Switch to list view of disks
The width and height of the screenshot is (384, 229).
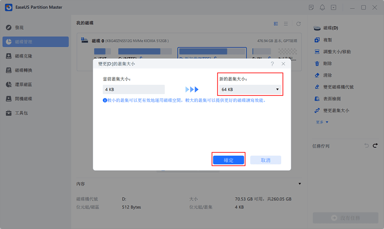coord(286,24)
